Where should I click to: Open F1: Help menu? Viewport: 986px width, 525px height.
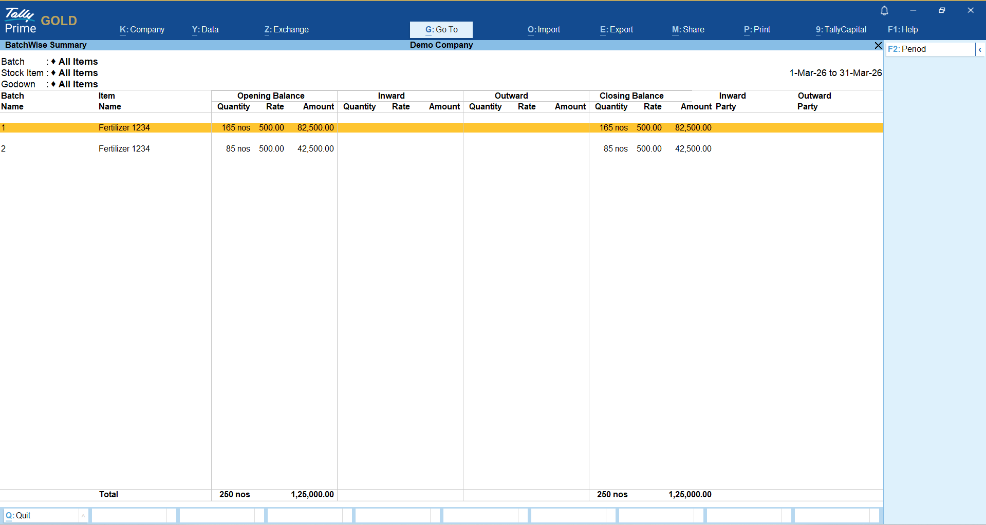(x=903, y=30)
